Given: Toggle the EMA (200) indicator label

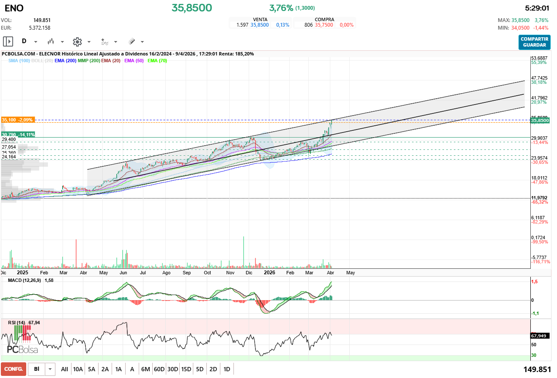Looking at the screenshot, I should (66, 61).
